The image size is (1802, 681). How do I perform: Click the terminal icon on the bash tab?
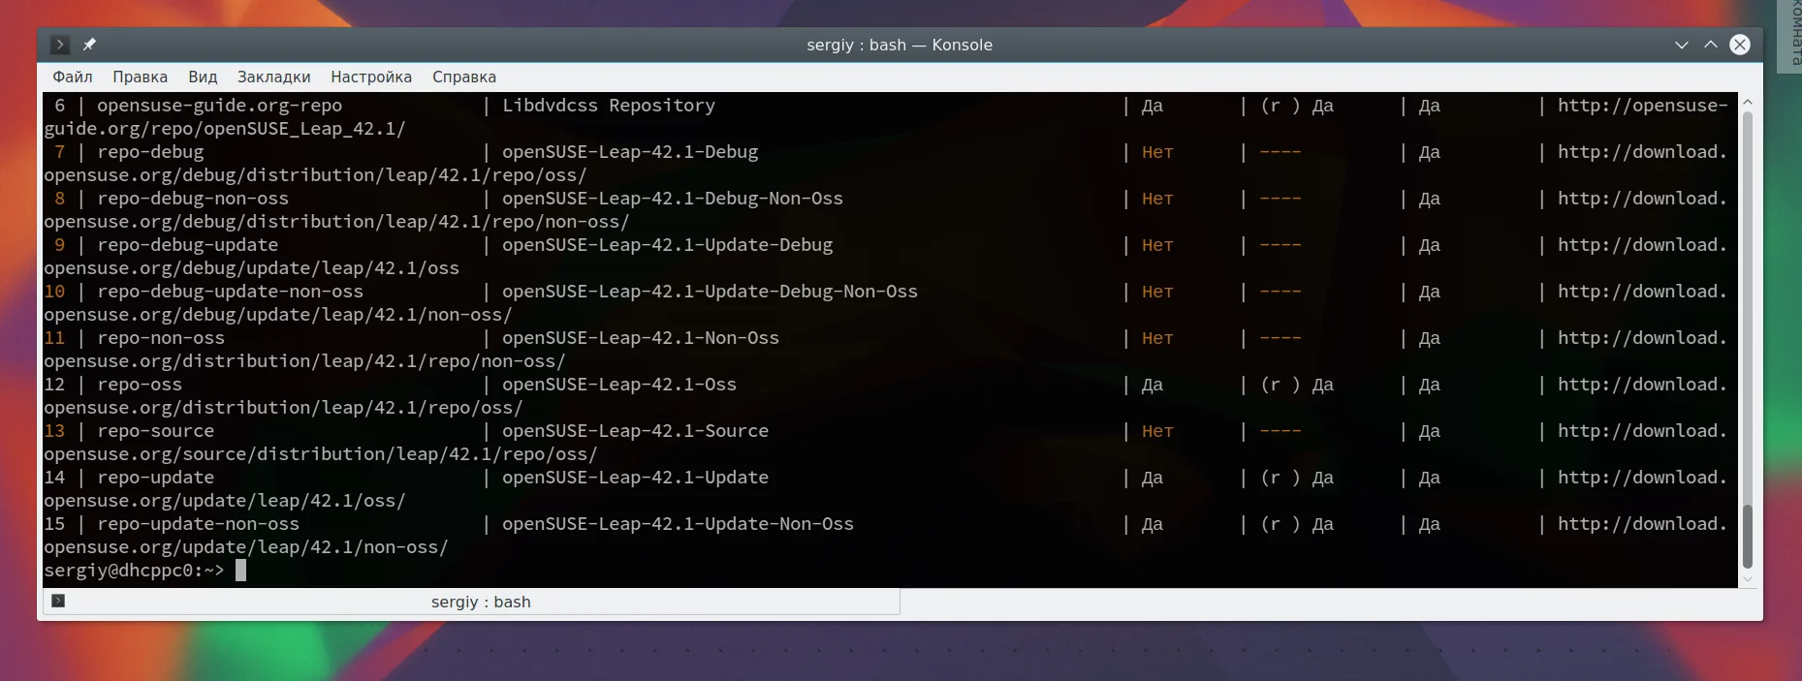coord(58,601)
